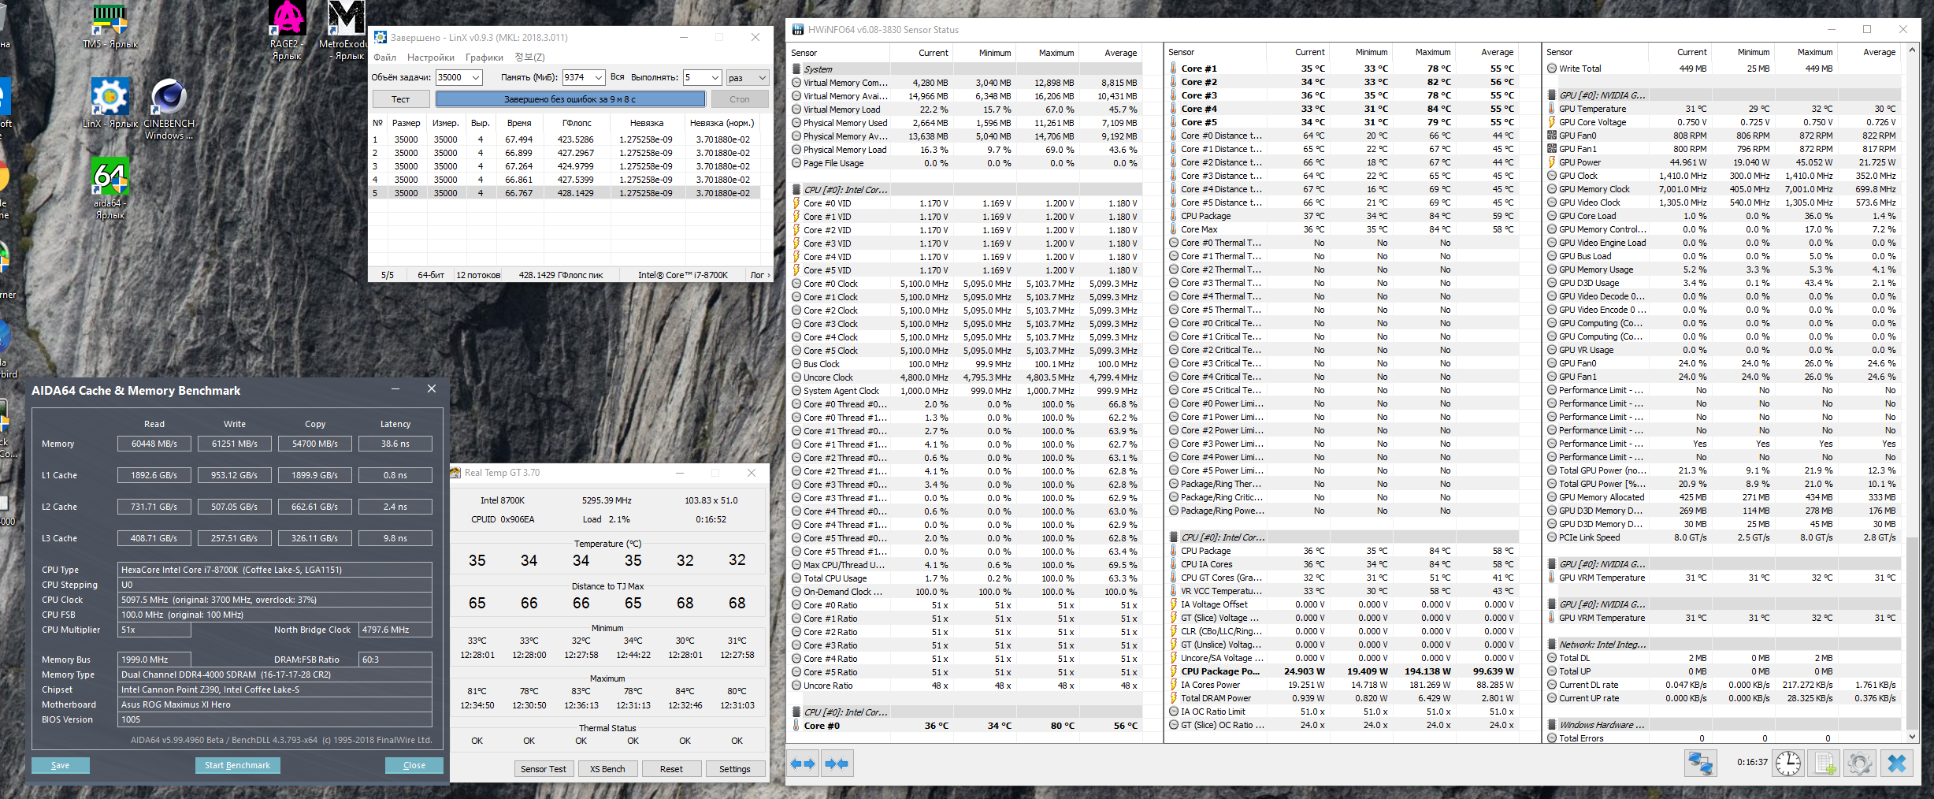Open the Память (МиБ) 9374 dropdown
The height and width of the screenshot is (799, 1934).
(x=599, y=77)
